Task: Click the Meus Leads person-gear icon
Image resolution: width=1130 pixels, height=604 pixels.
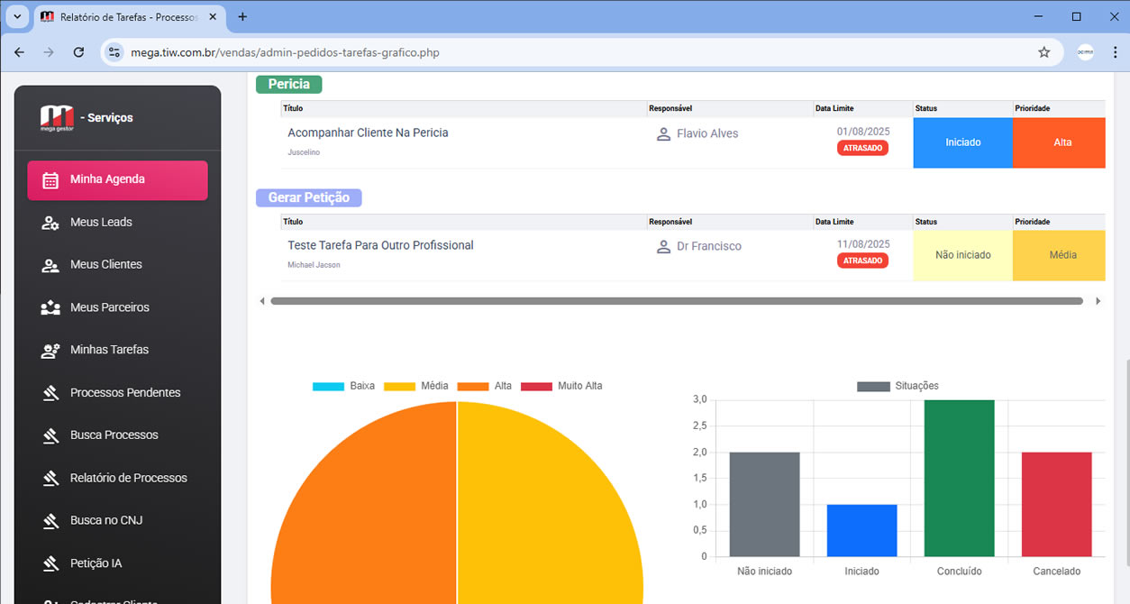Action: coord(50,223)
